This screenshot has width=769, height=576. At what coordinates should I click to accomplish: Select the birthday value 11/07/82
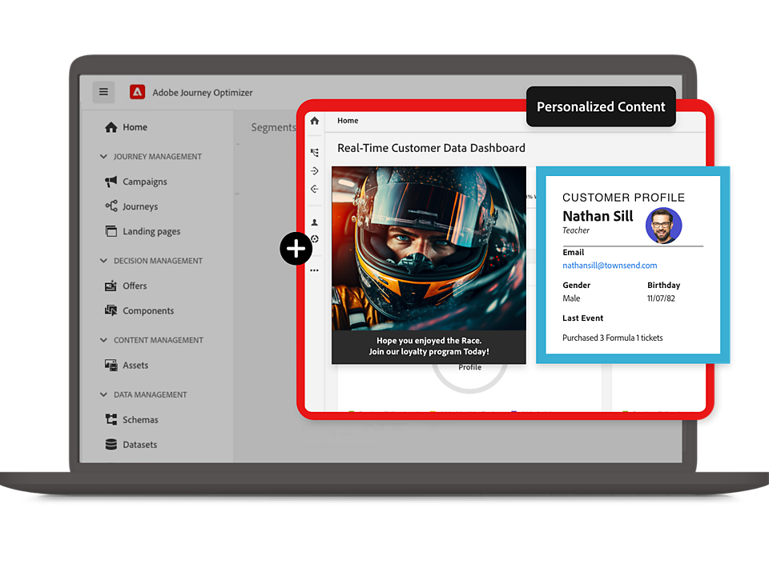661,298
